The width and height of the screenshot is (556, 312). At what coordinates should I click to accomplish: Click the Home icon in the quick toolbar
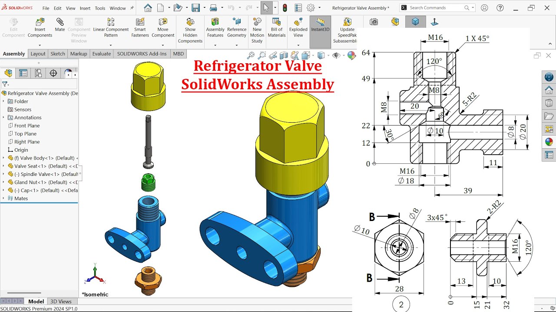coord(148,8)
